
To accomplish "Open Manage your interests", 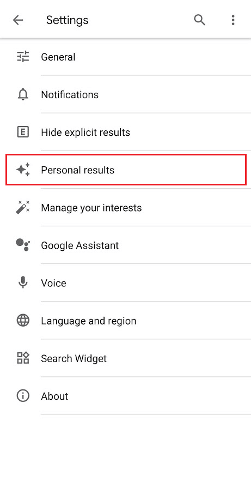I will pyautogui.click(x=125, y=207).
